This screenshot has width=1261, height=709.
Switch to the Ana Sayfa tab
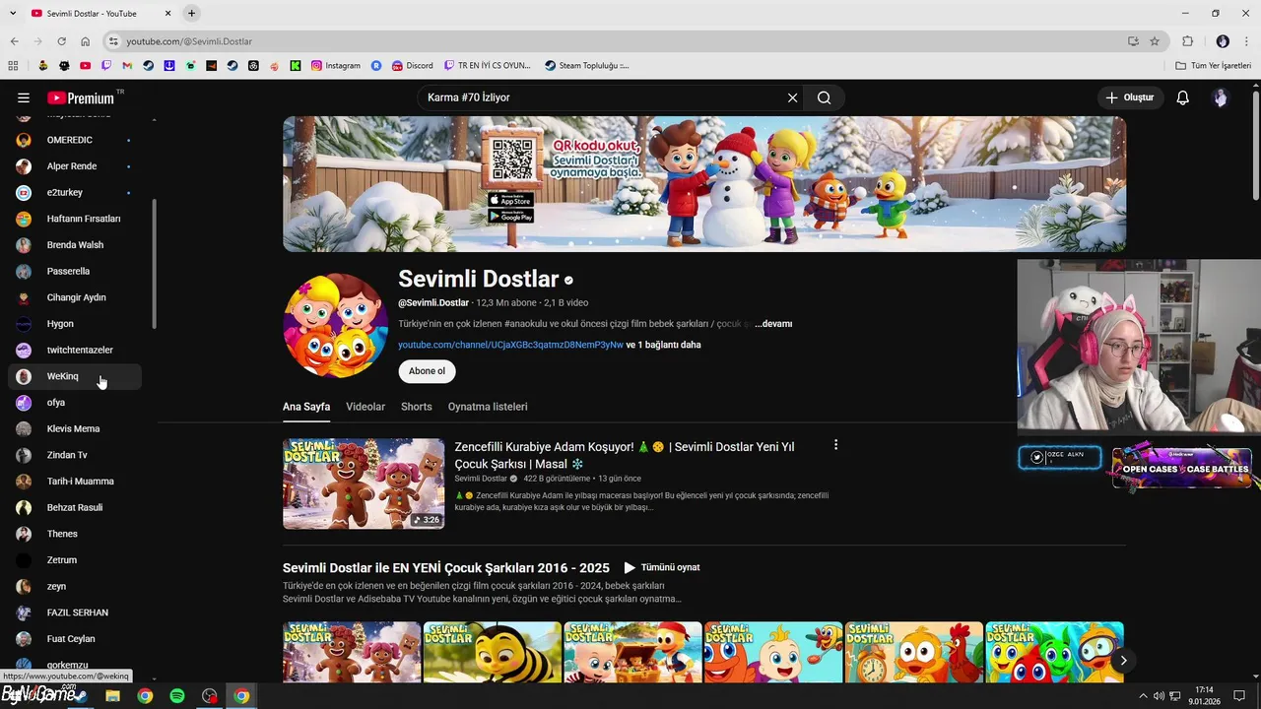pyautogui.click(x=306, y=407)
